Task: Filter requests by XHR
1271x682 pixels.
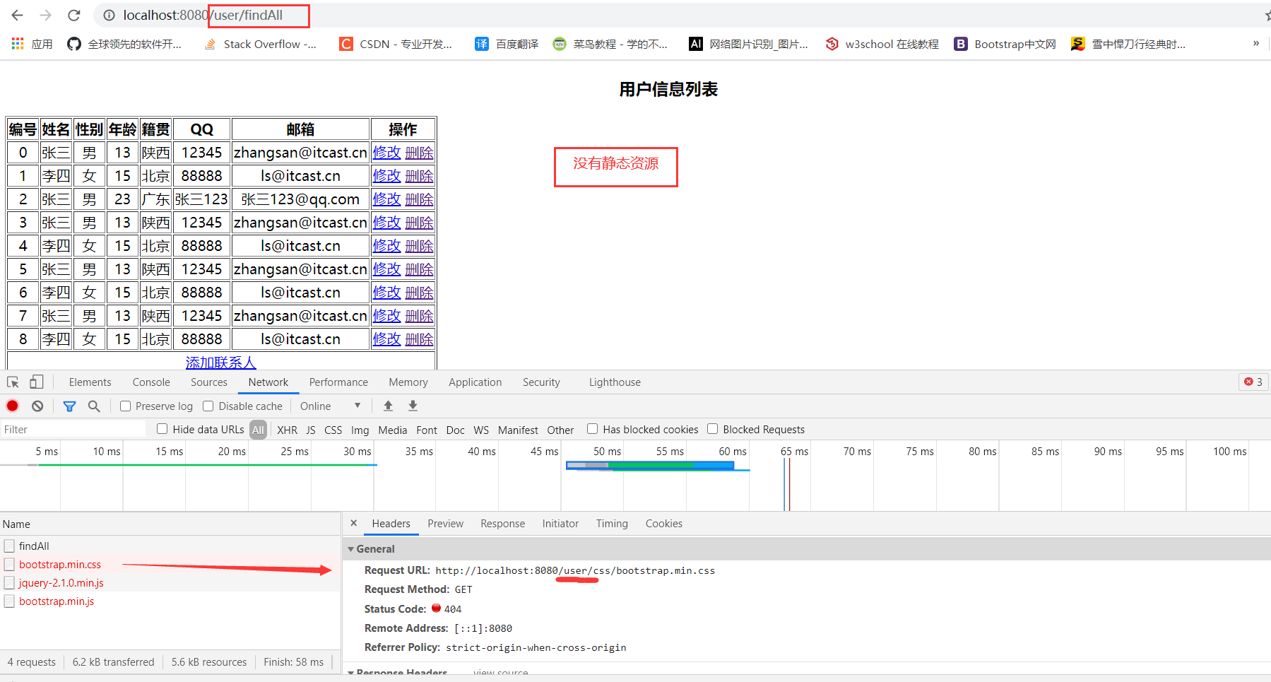Action: pos(287,430)
